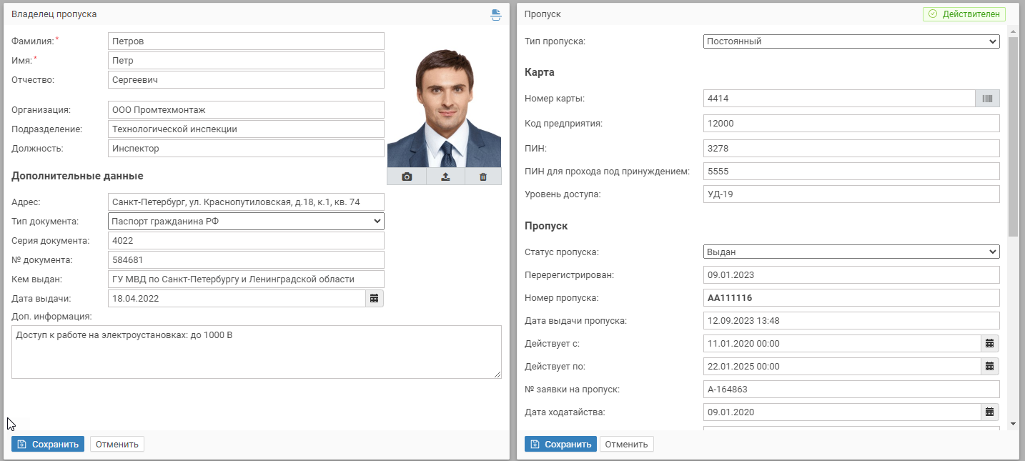Screen dimensions: 1025x461
Task: Open the calendar for Дата ходатайства
Action: 989,412
